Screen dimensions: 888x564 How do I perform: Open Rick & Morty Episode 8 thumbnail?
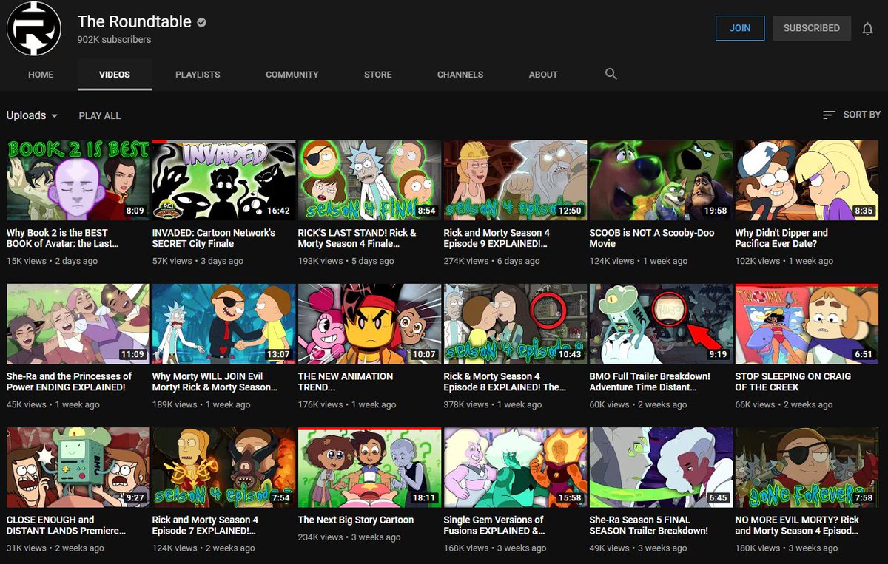[515, 325]
